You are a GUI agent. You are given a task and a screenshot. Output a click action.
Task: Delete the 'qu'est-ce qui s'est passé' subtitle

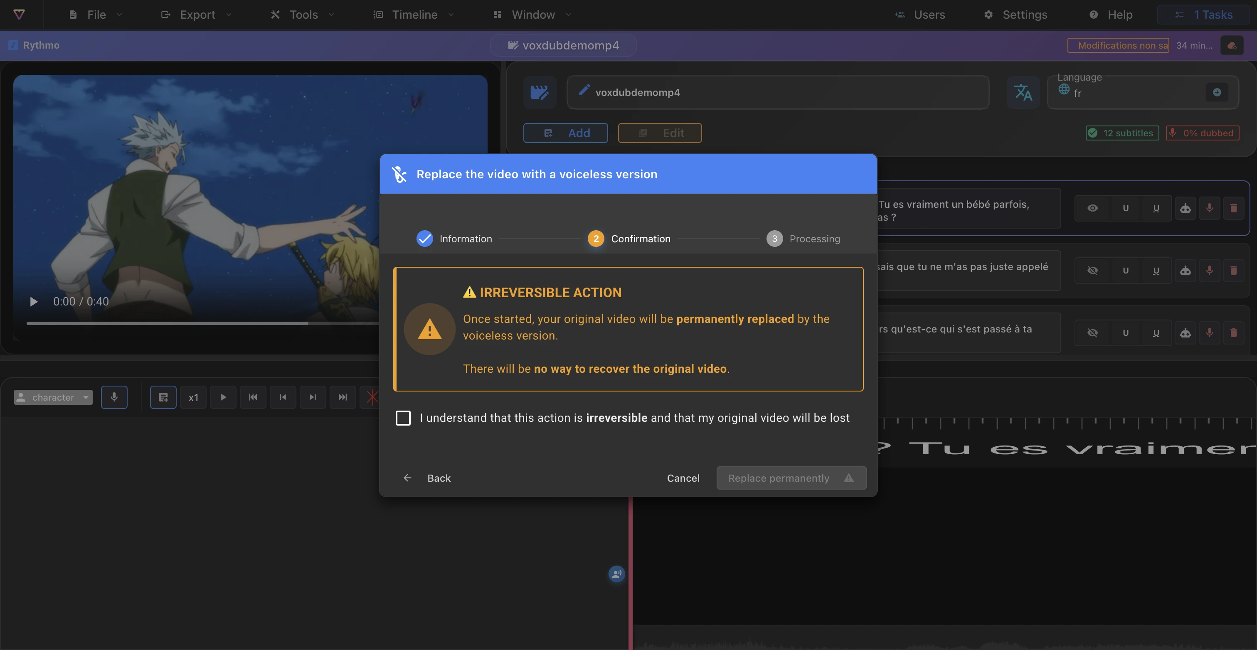[1234, 333]
